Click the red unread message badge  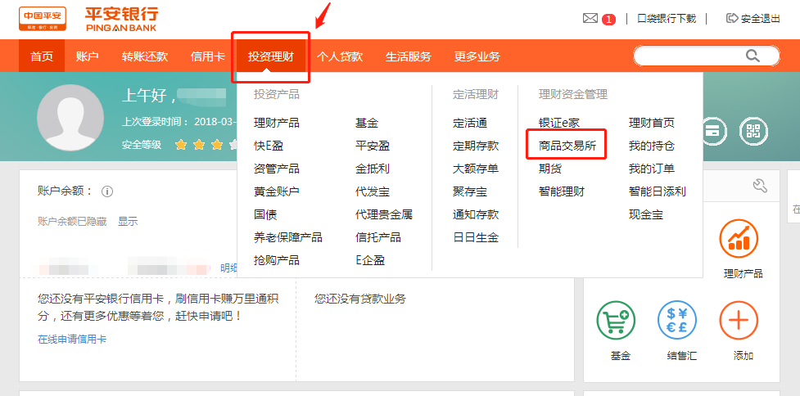click(x=608, y=20)
